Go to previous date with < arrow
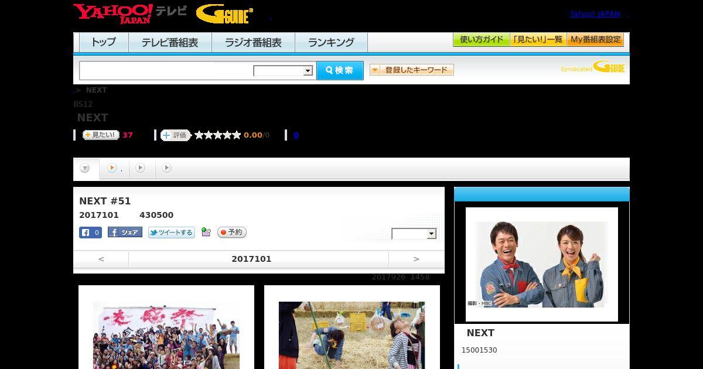 [x=101, y=259]
